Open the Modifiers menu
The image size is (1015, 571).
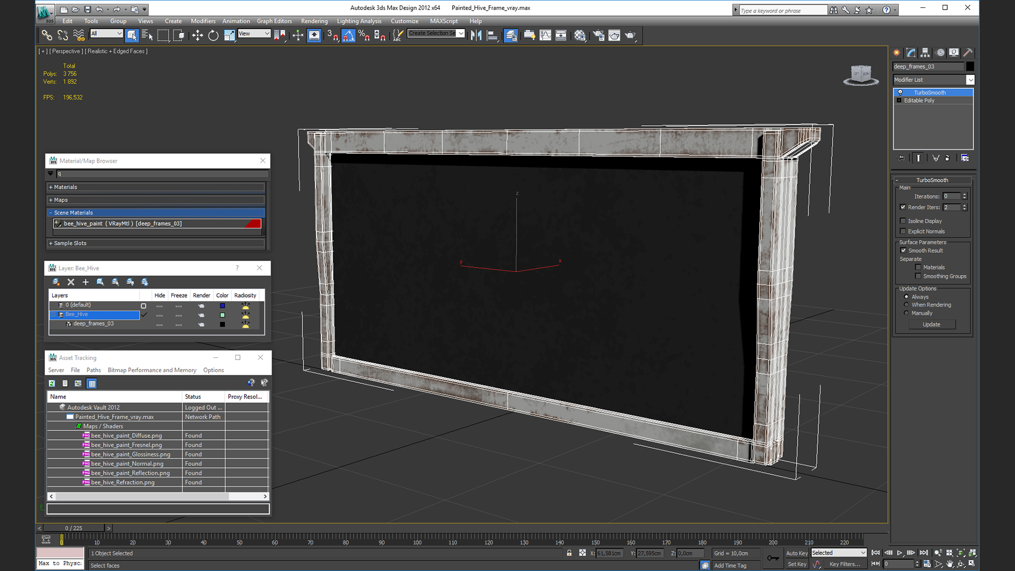pos(203,21)
